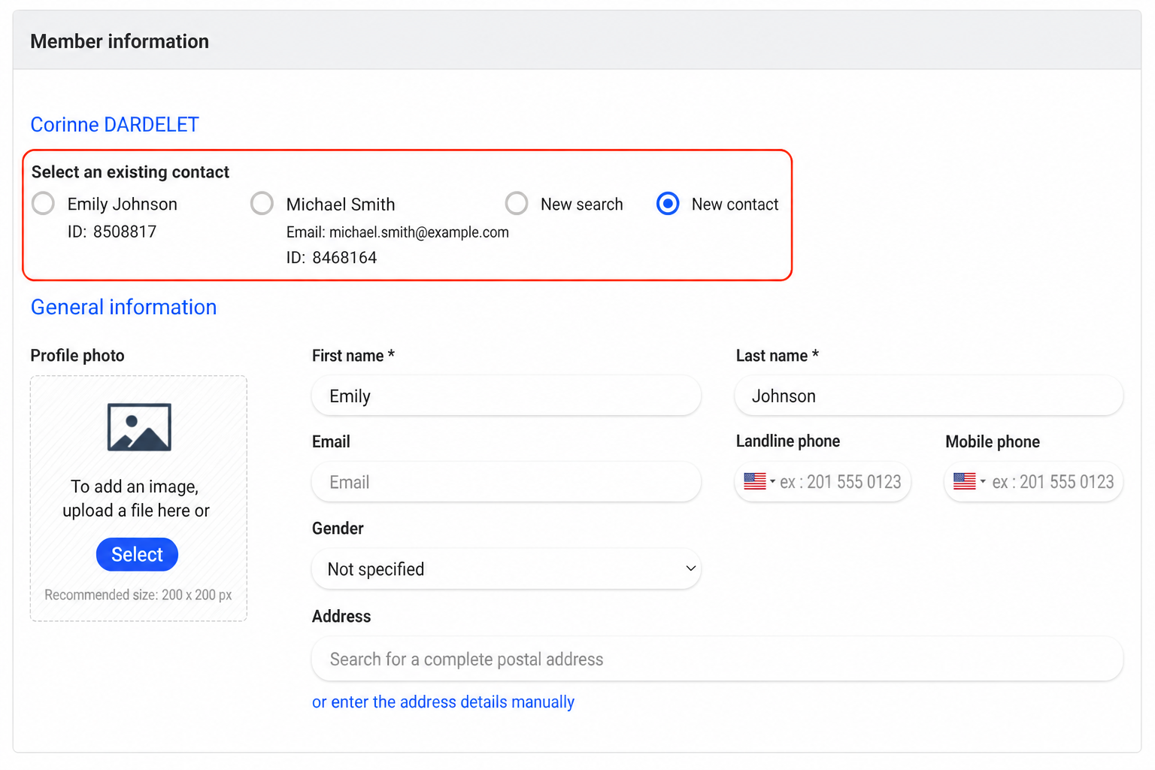Focus the First name field containing Emily
Screen dimensions: 1155x770
click(506, 396)
